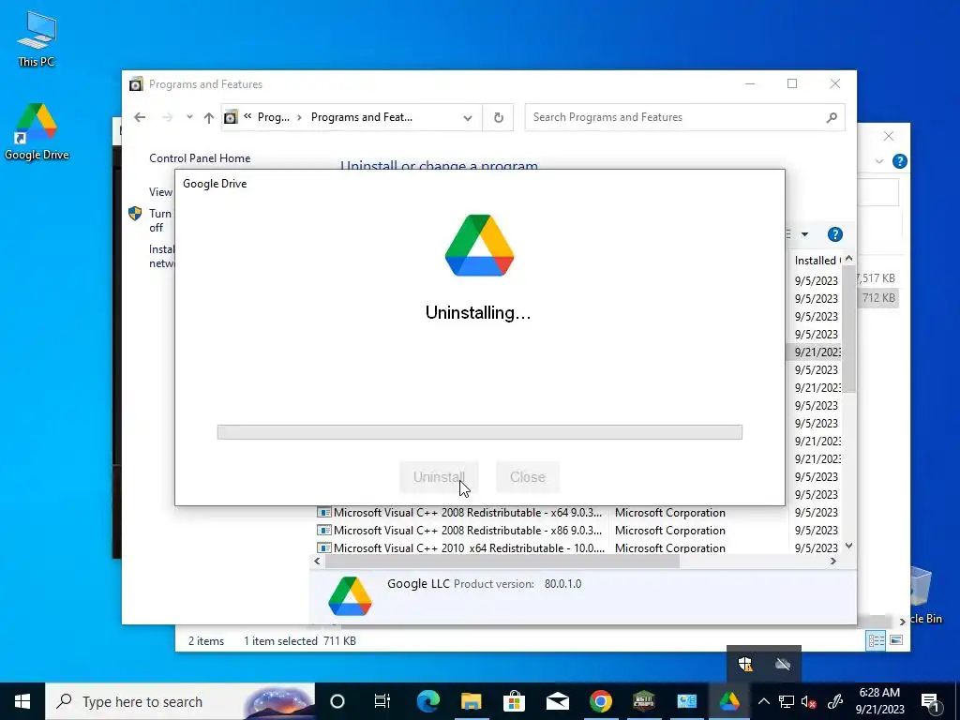
Task: Open Windows Security icon in tray overflow
Action: point(745,665)
